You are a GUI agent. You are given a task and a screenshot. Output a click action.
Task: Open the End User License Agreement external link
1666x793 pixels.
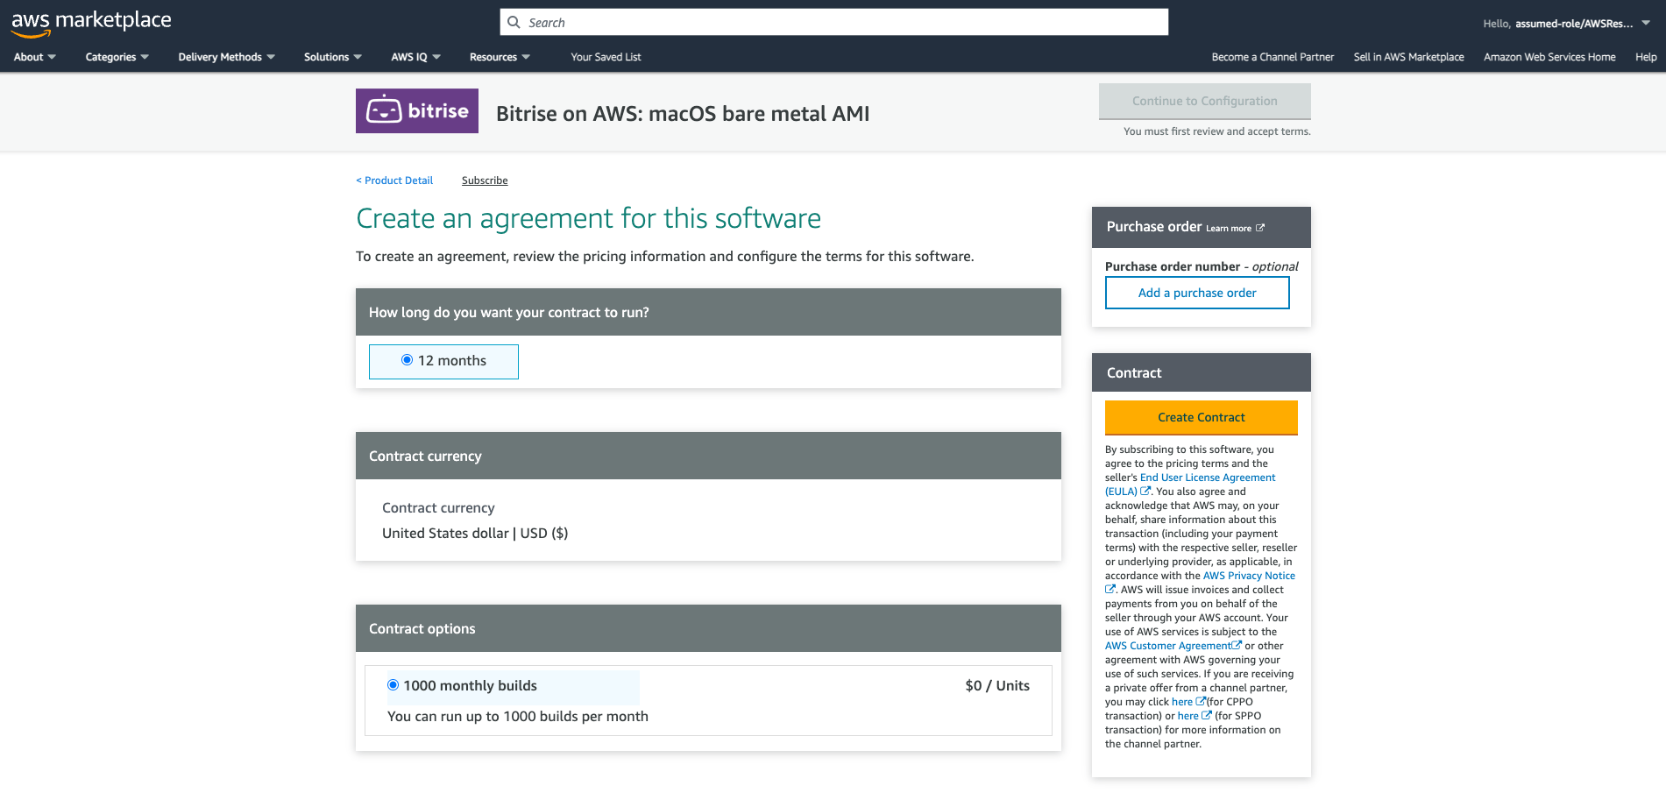coord(1207,478)
